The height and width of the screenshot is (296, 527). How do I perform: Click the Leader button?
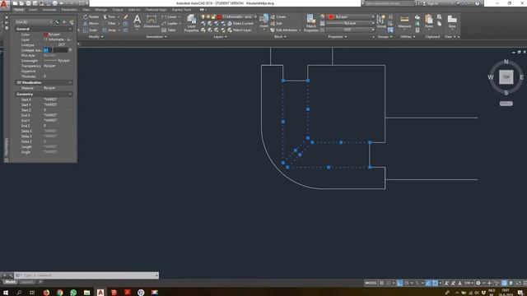pyautogui.click(x=170, y=24)
